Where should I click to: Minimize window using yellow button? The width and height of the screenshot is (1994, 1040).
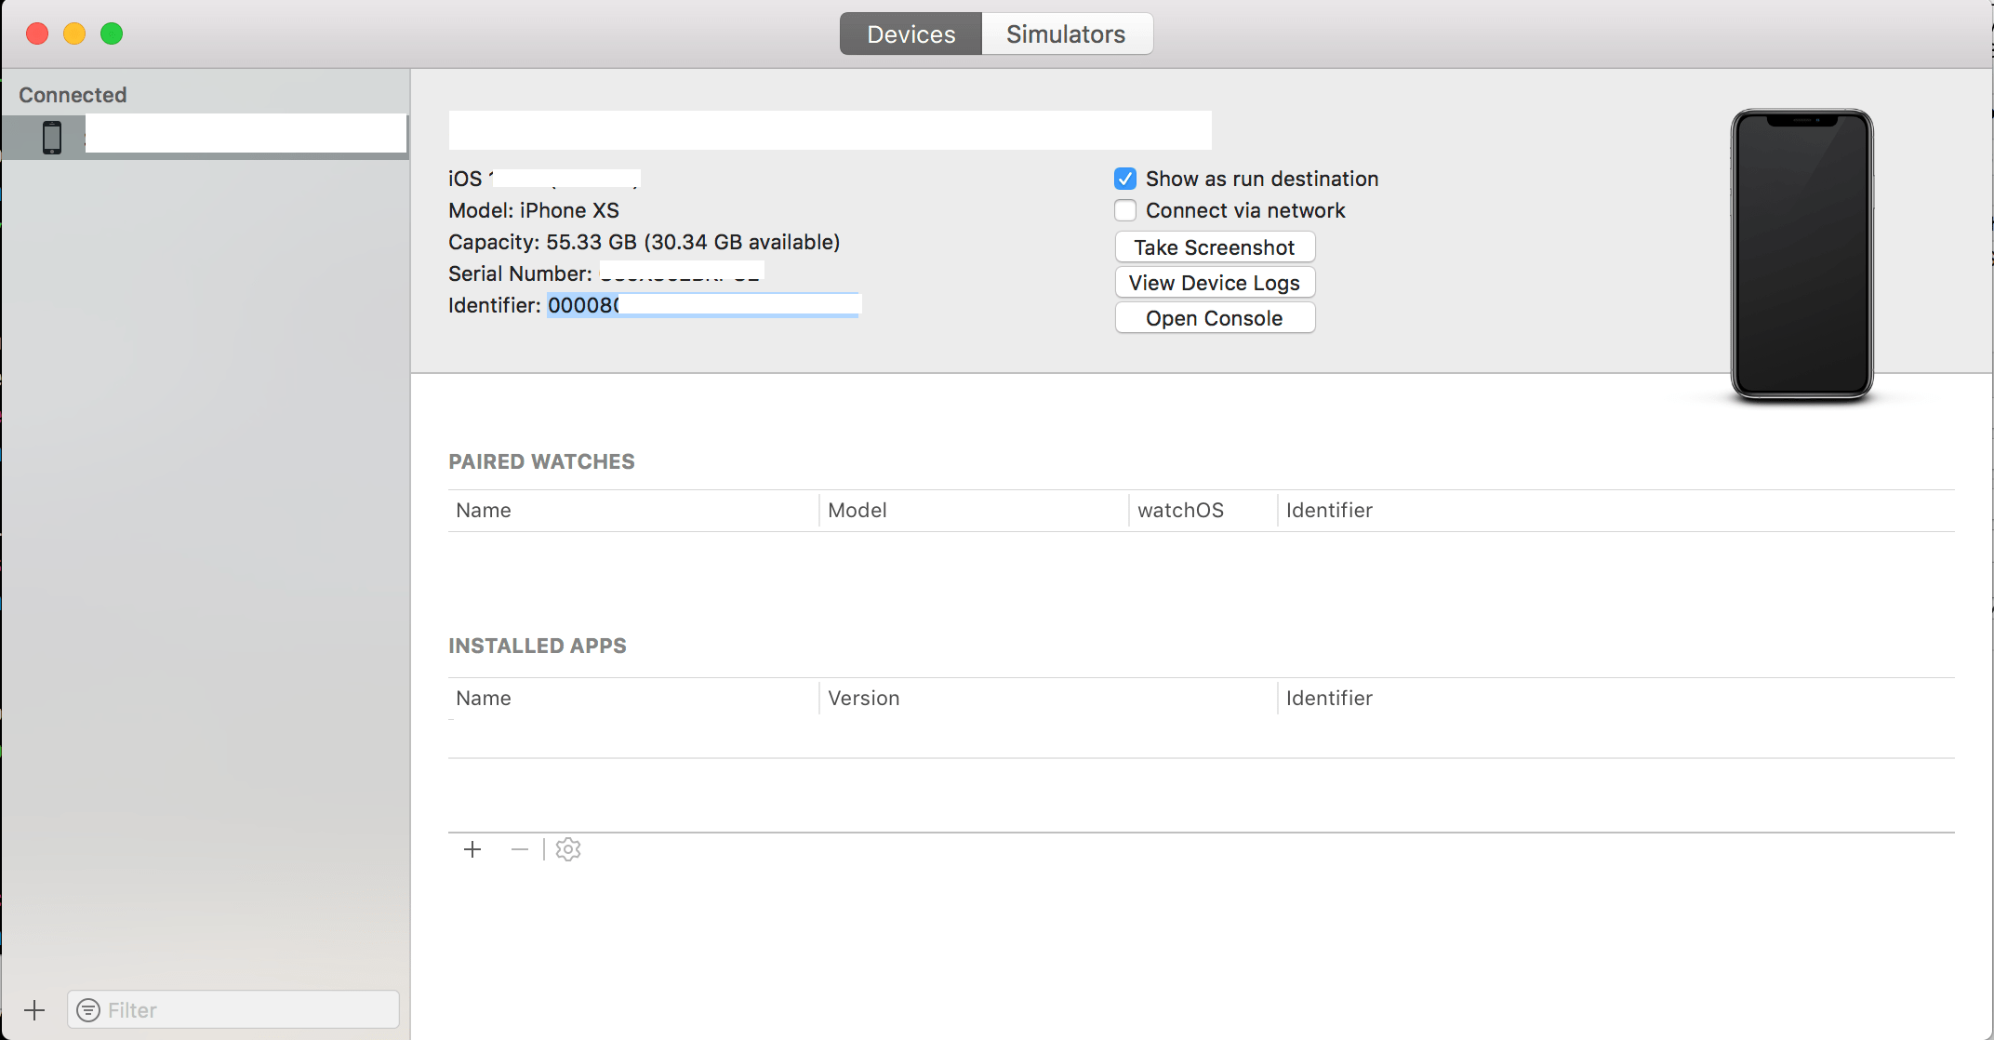74,34
